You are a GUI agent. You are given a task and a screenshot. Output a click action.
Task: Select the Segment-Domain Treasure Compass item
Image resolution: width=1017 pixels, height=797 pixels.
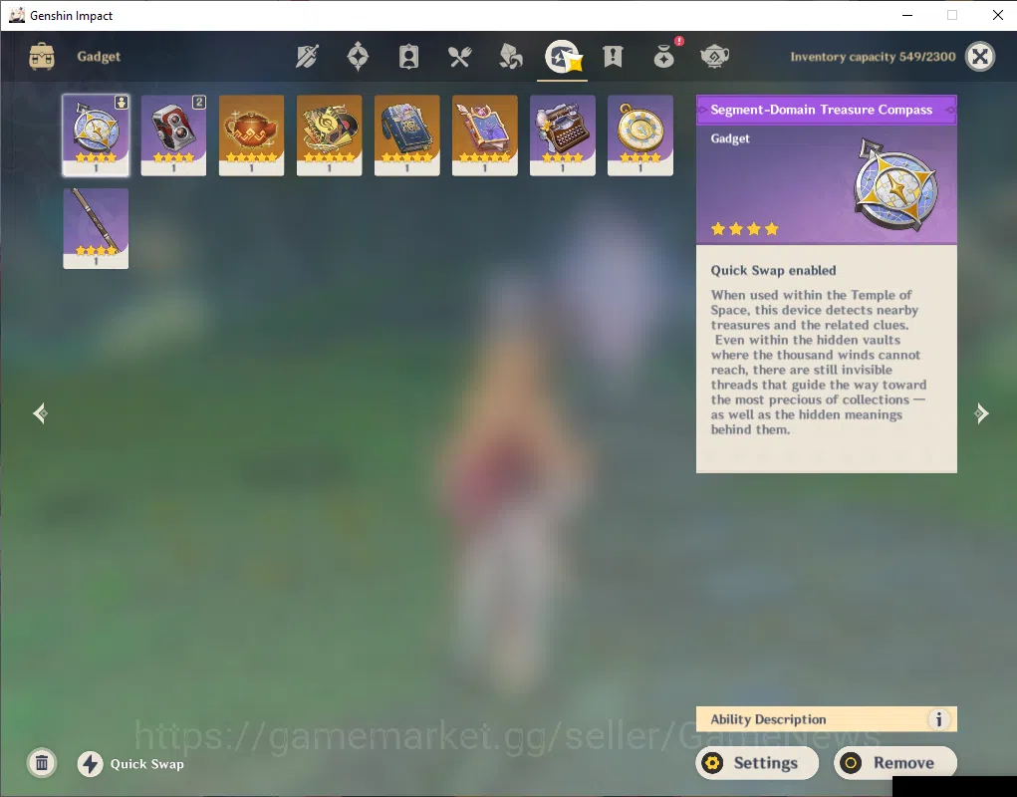coord(96,135)
